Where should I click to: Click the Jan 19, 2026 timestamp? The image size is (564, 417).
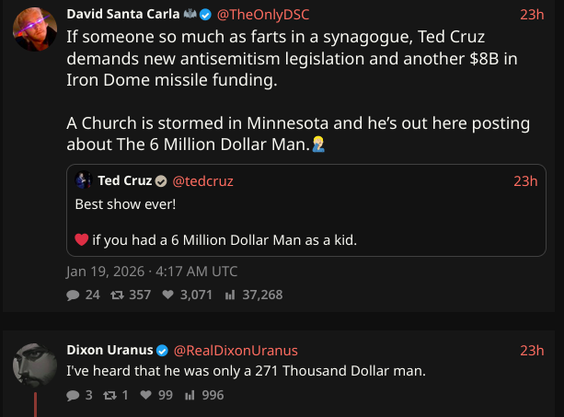[152, 272]
